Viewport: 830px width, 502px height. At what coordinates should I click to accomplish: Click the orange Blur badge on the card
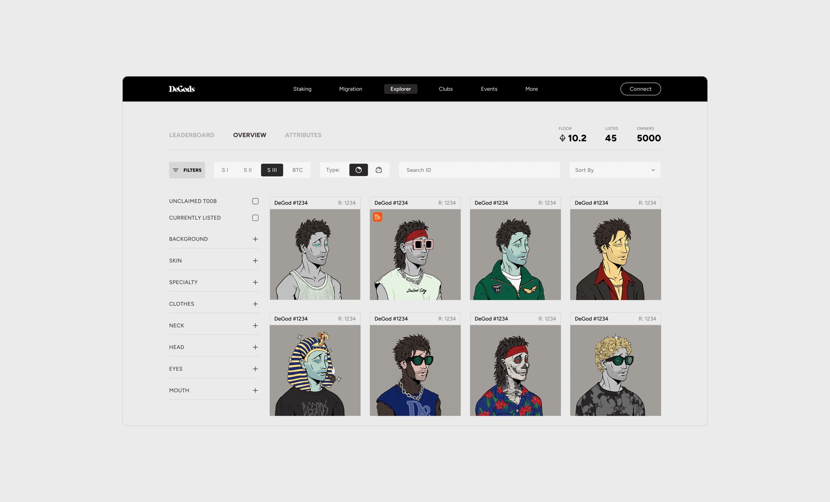click(x=377, y=217)
